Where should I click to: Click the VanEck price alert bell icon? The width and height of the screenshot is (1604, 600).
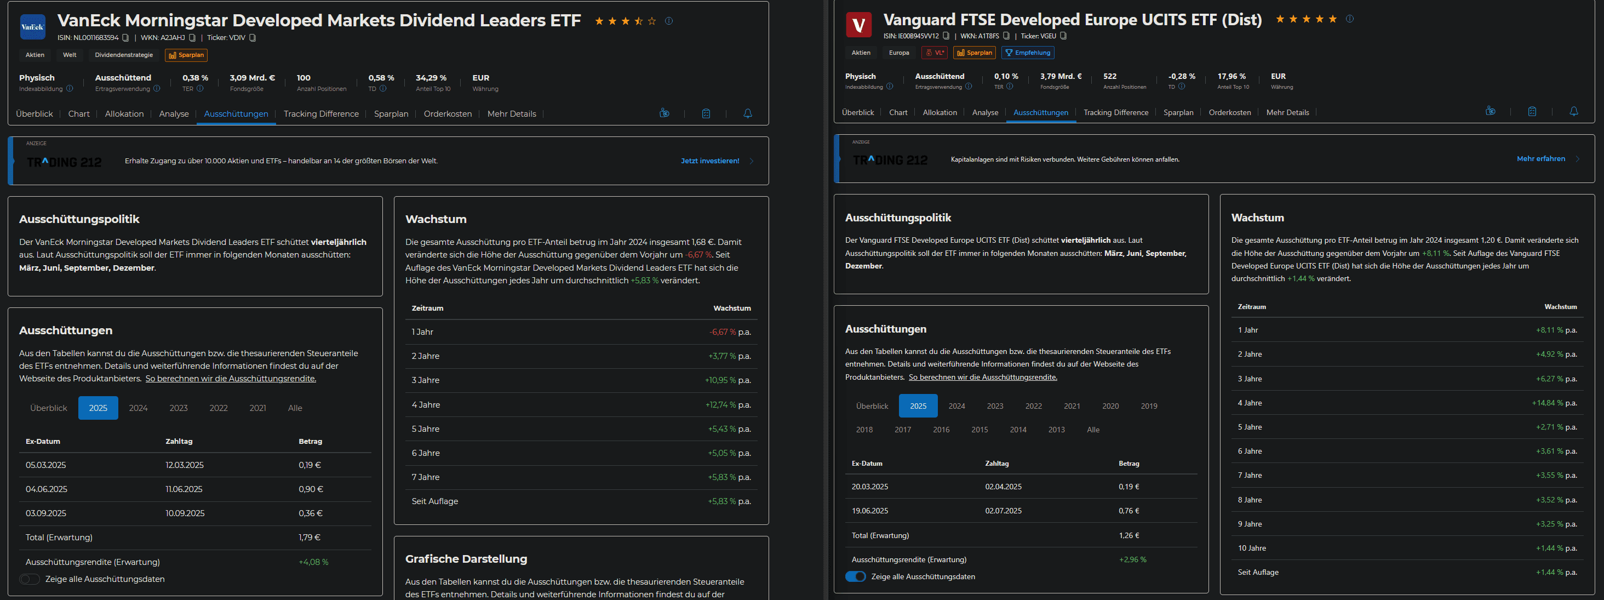(747, 113)
